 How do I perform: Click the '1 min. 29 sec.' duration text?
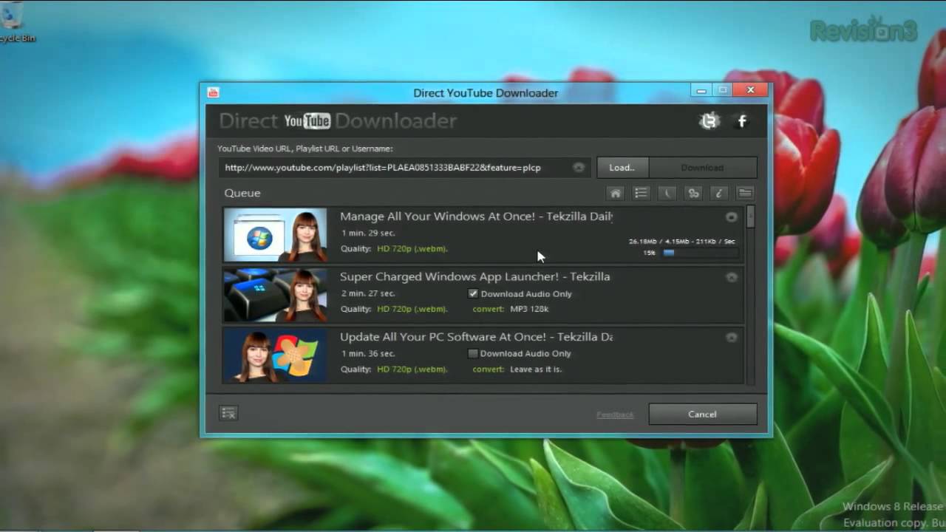tap(368, 233)
